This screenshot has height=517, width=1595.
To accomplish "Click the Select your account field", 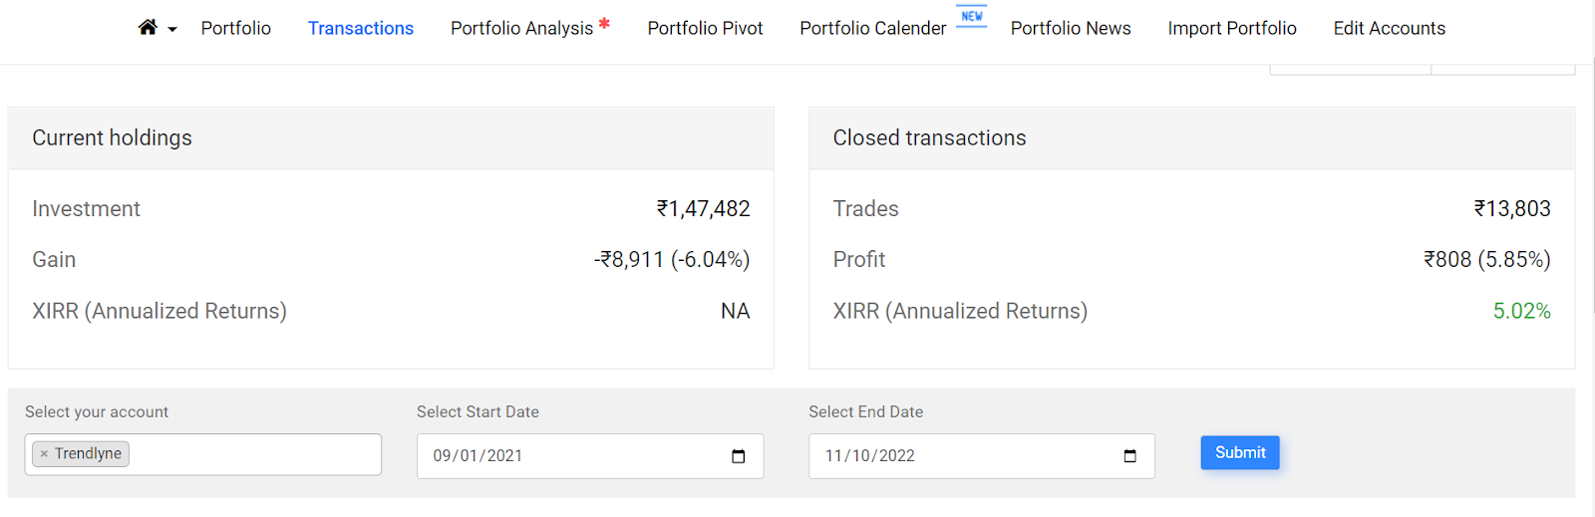I will click(x=203, y=454).
